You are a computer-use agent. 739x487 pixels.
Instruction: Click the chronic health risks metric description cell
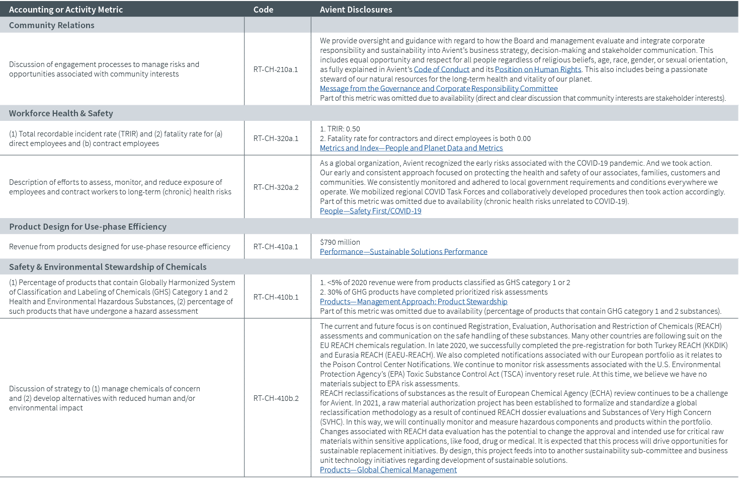click(x=120, y=187)
